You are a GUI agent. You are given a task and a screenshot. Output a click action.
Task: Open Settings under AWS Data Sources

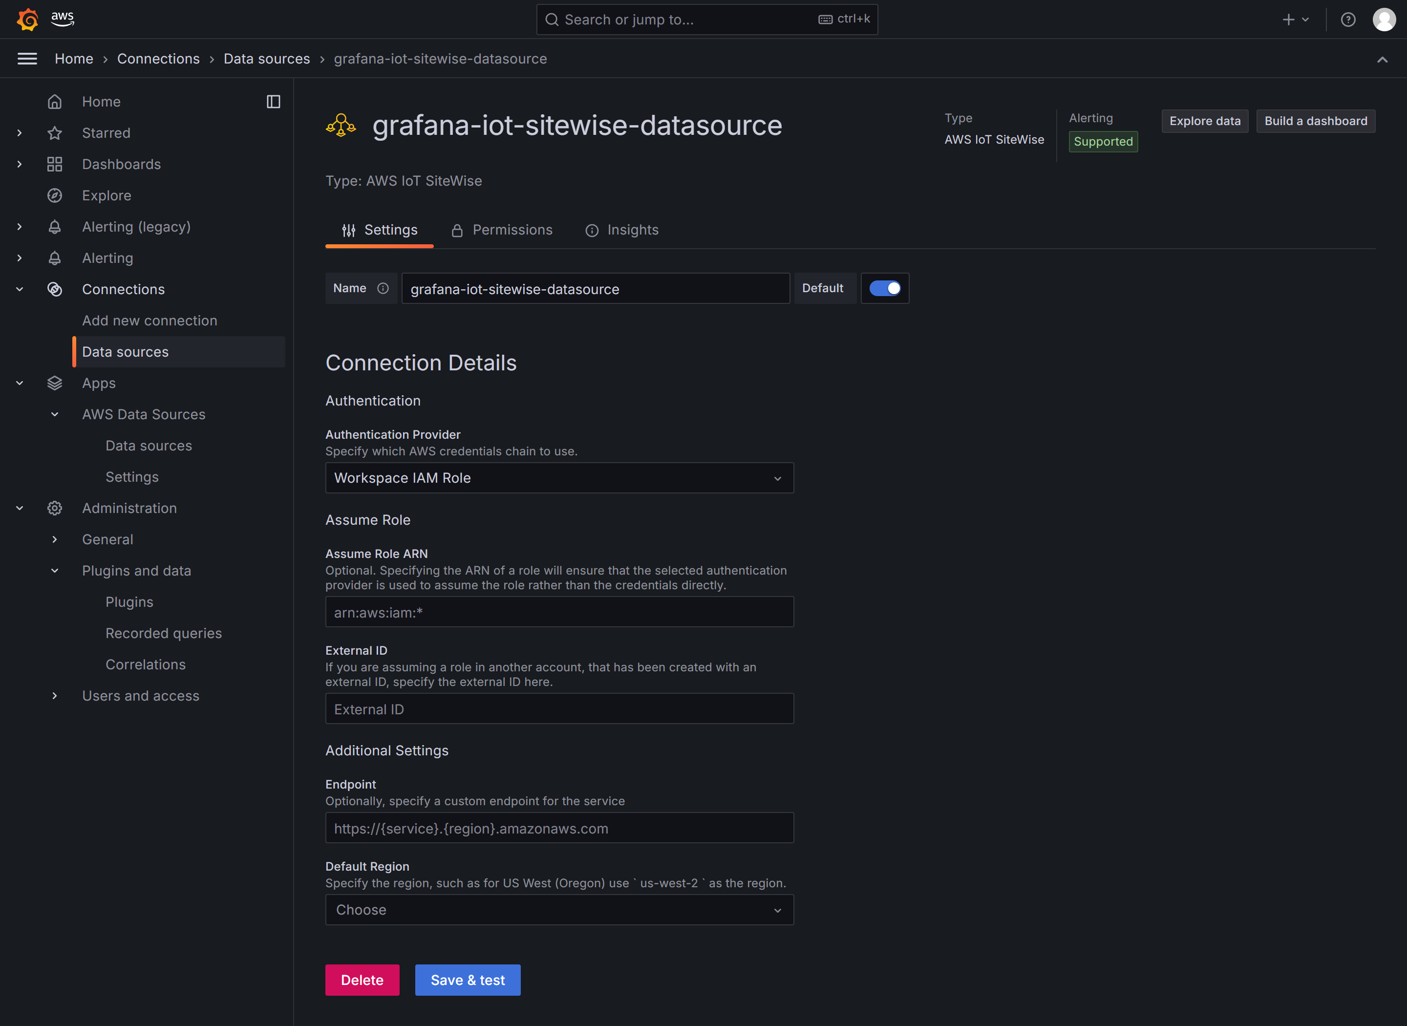(x=132, y=477)
